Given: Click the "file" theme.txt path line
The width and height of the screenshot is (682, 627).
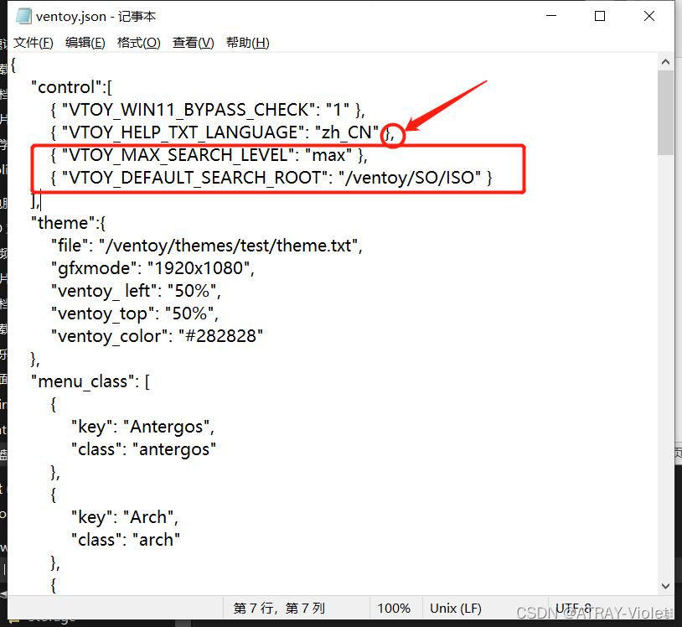Looking at the screenshot, I should (207, 246).
